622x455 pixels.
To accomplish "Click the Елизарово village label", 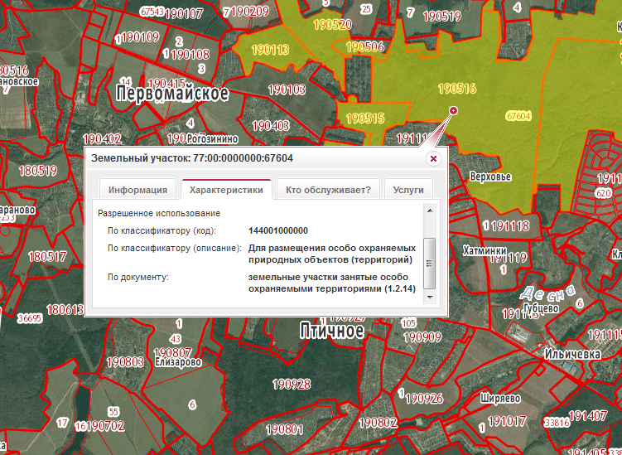I will (178, 362).
